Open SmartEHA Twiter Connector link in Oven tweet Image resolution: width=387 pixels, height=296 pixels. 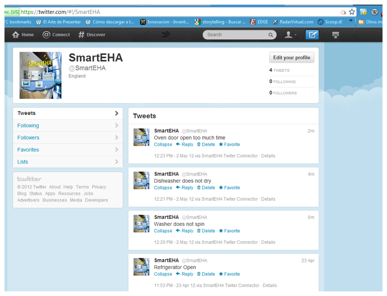pos(229,156)
